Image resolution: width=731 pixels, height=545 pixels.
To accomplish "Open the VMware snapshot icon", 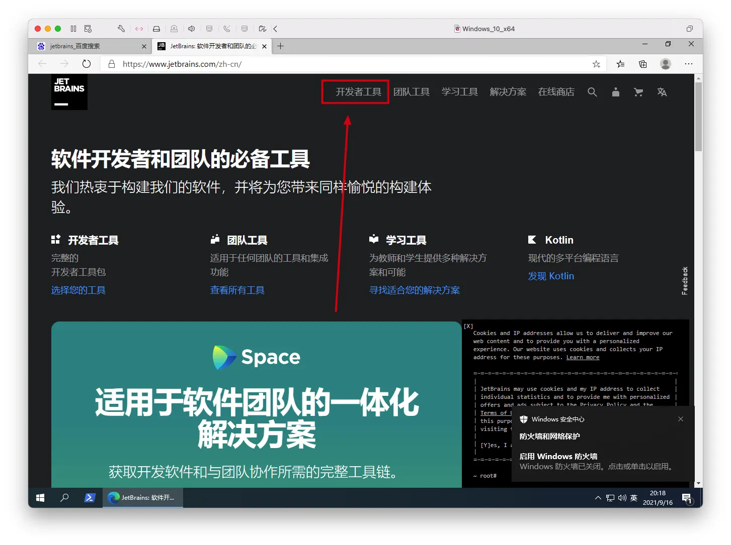I will (88, 29).
